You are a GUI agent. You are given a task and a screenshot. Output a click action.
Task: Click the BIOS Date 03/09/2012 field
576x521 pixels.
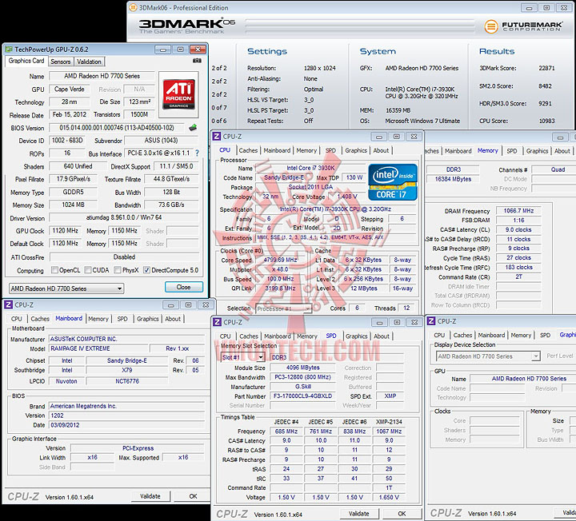click(x=126, y=425)
